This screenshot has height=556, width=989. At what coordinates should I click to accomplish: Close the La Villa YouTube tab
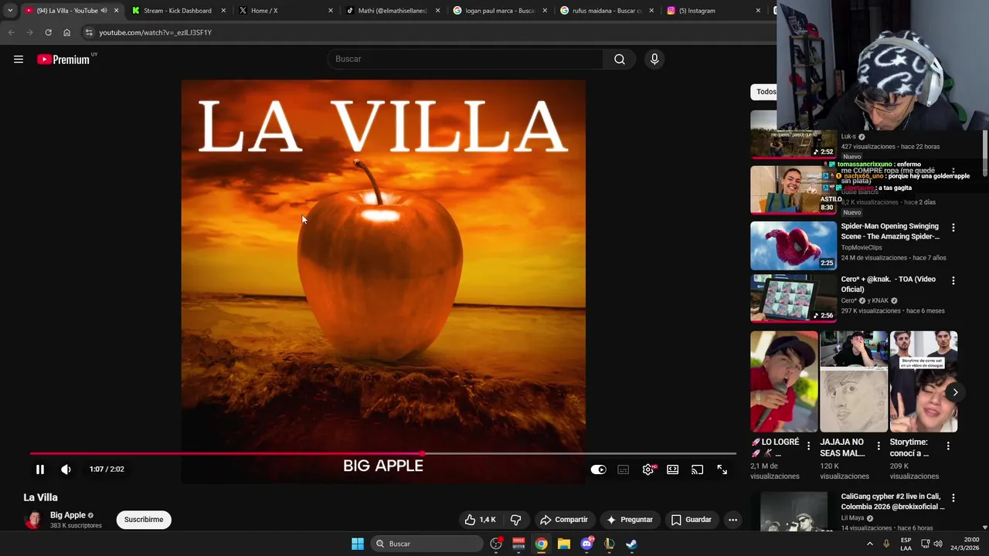click(x=117, y=11)
